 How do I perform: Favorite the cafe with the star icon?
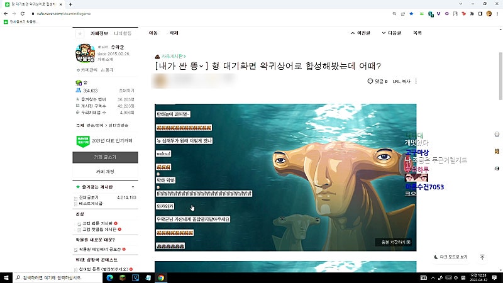pyautogui.click(x=80, y=33)
